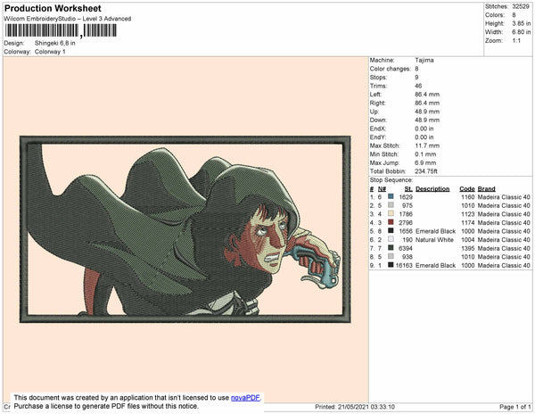This screenshot has width=535, height=414.
Task: Click the design name 'Shingeki 6,8 in'
Action: coord(55,44)
